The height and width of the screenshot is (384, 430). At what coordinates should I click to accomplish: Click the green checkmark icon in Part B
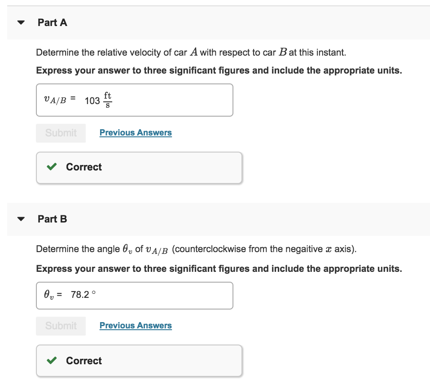point(51,361)
